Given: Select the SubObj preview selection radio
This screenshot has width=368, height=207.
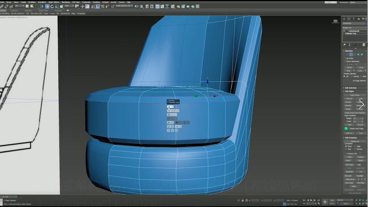Looking at the screenshot, I should pos(352,77).
